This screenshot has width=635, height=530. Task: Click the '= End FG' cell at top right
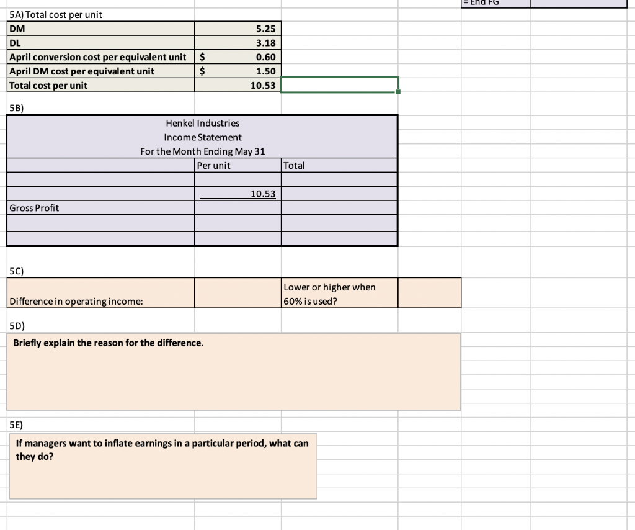(496, 3)
